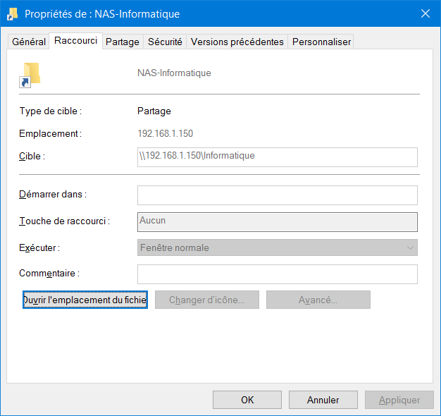The image size is (441, 416).
Task: Click the folder shortcut icon in title bar
Action: pyautogui.click(x=13, y=14)
